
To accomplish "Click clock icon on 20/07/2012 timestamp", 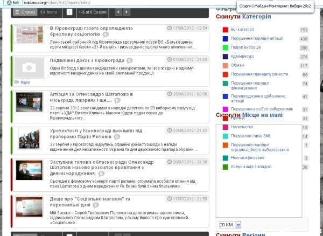I will (x=170, y=162).
